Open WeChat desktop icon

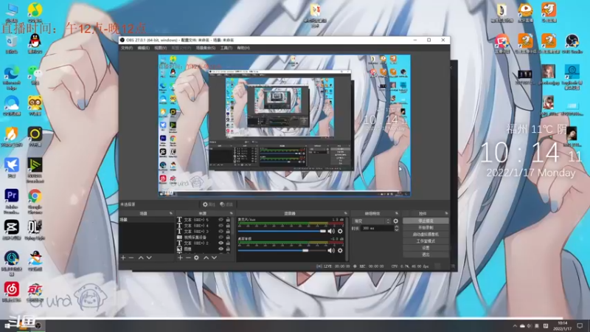[x=35, y=75]
